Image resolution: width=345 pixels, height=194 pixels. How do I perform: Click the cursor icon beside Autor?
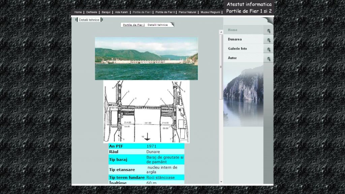(x=269, y=59)
